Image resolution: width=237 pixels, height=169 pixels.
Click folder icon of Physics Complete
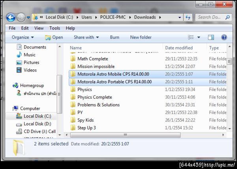(x=73, y=97)
